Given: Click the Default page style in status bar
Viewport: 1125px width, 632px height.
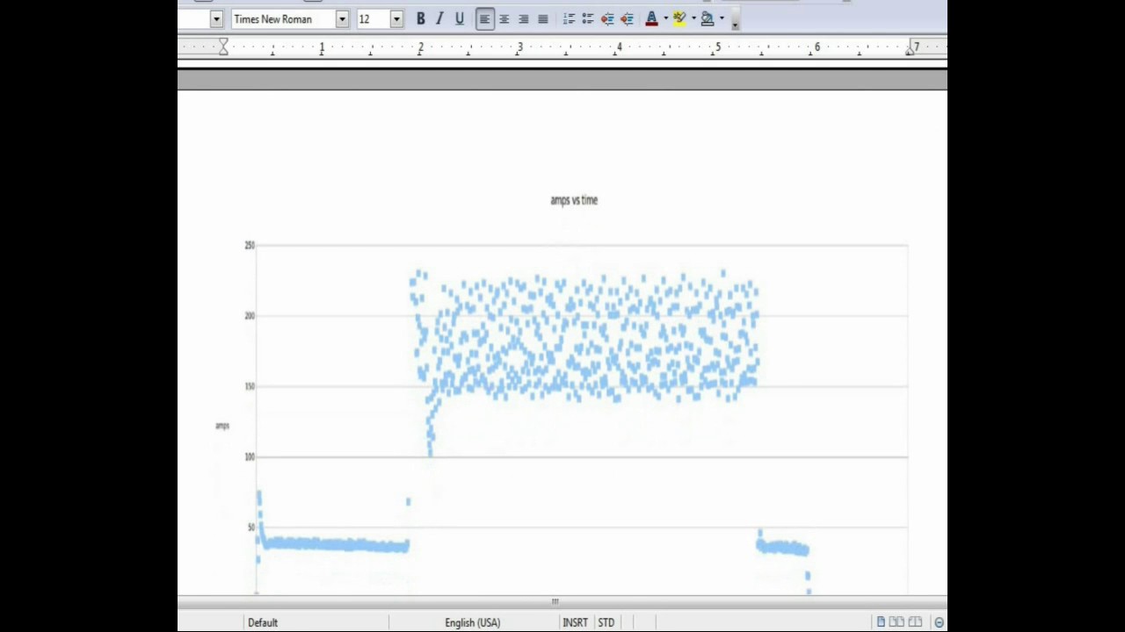Looking at the screenshot, I should tap(263, 622).
